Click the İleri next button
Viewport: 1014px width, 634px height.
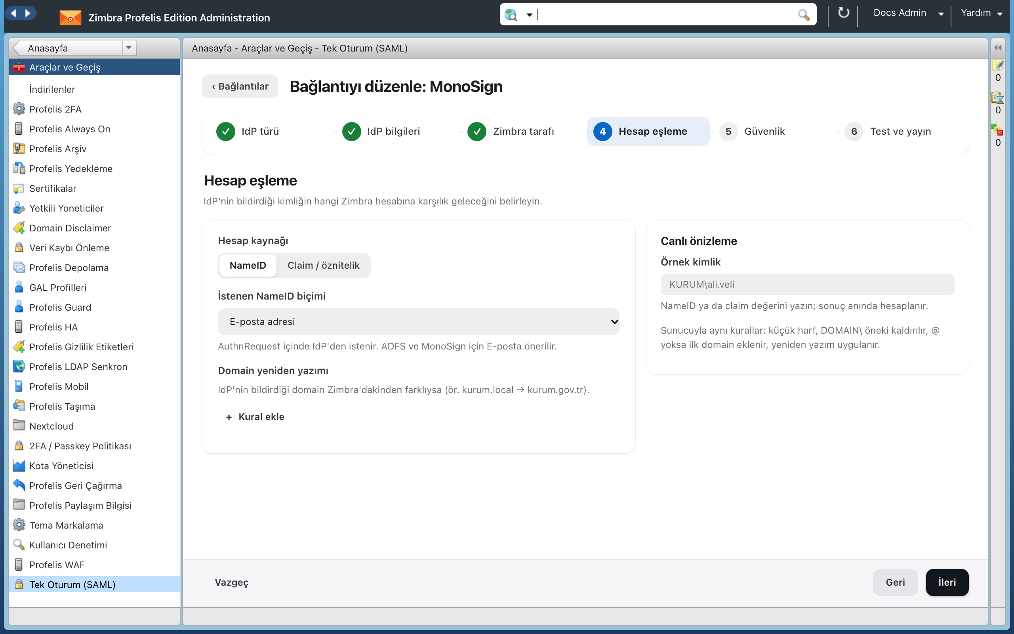point(947,582)
